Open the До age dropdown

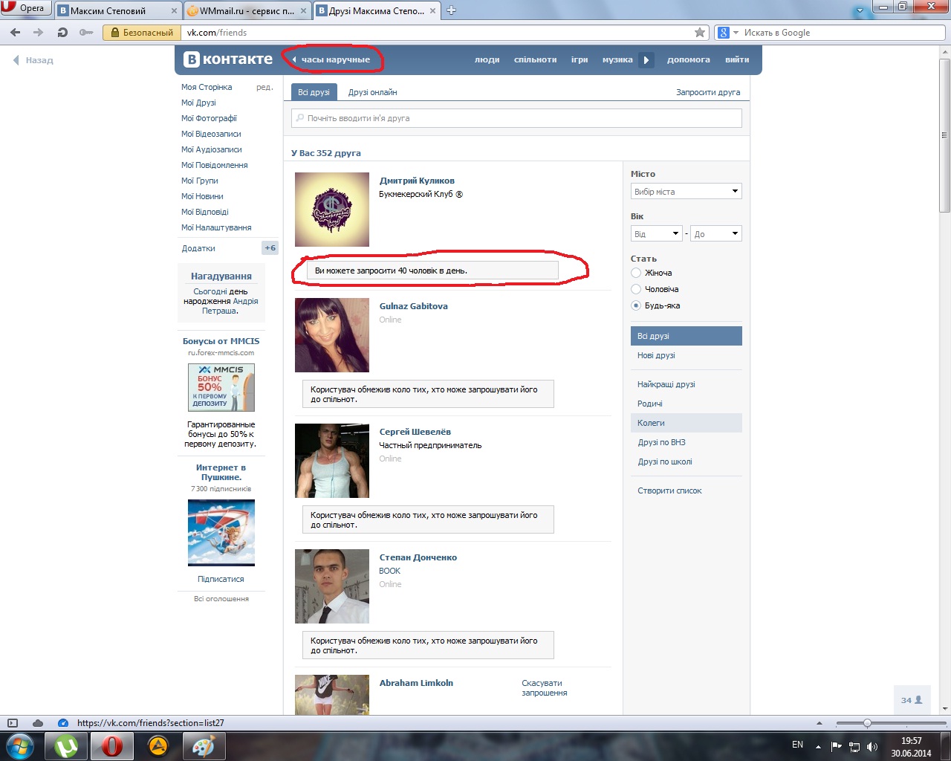click(716, 234)
